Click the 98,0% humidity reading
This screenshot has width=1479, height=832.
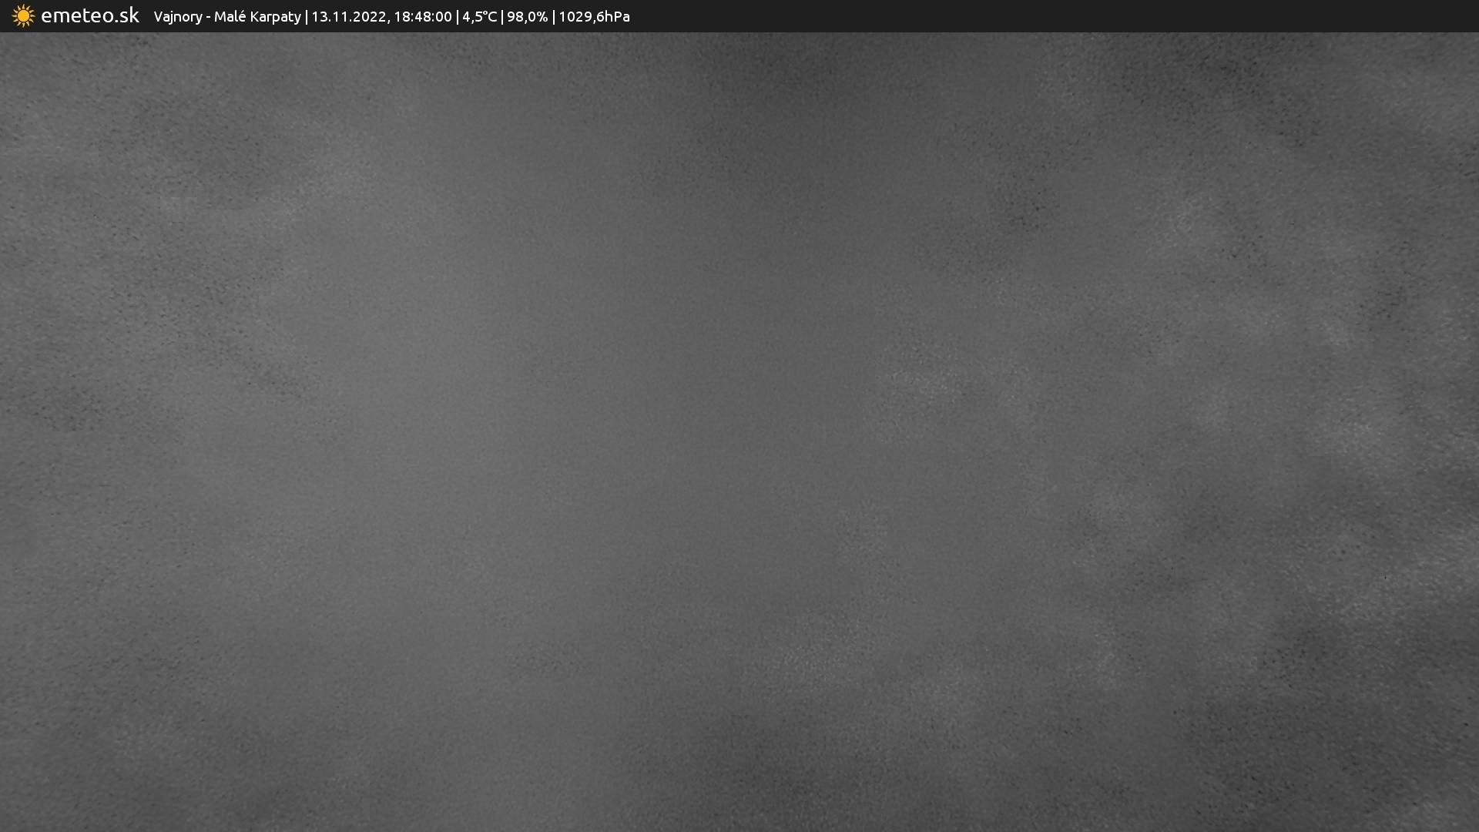pyautogui.click(x=527, y=17)
